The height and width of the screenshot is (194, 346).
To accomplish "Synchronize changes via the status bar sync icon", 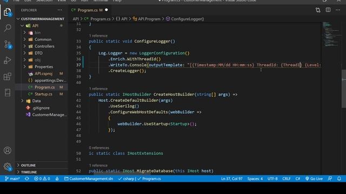I will 27,178.
